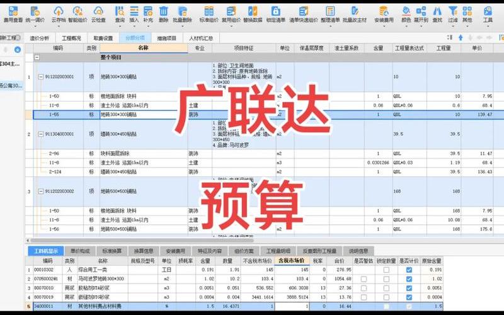Click the 名称 column header

pyautogui.click(x=144, y=48)
